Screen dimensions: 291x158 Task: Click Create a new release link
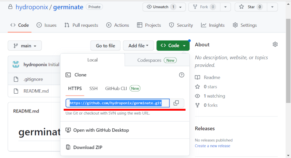point(212,146)
